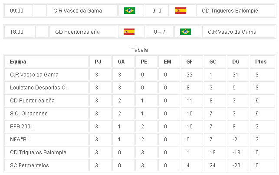Screen dimensions: 279x175
Task: Click NFA "B" team entry
Action: point(19,140)
